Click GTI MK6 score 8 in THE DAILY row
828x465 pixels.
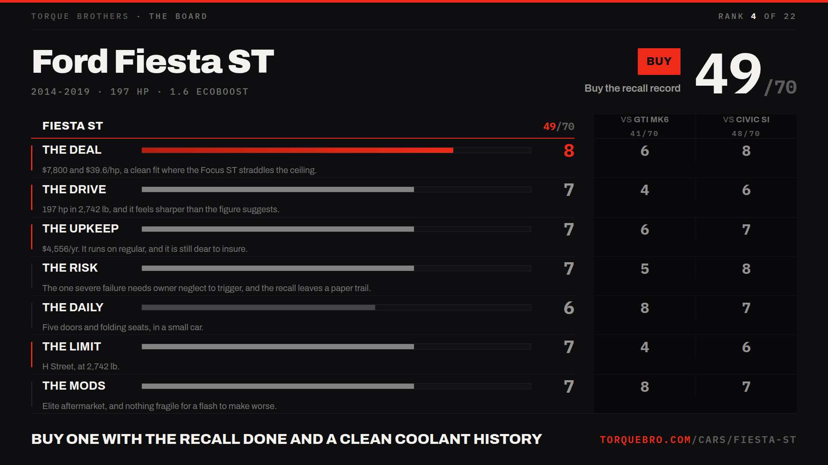click(645, 308)
